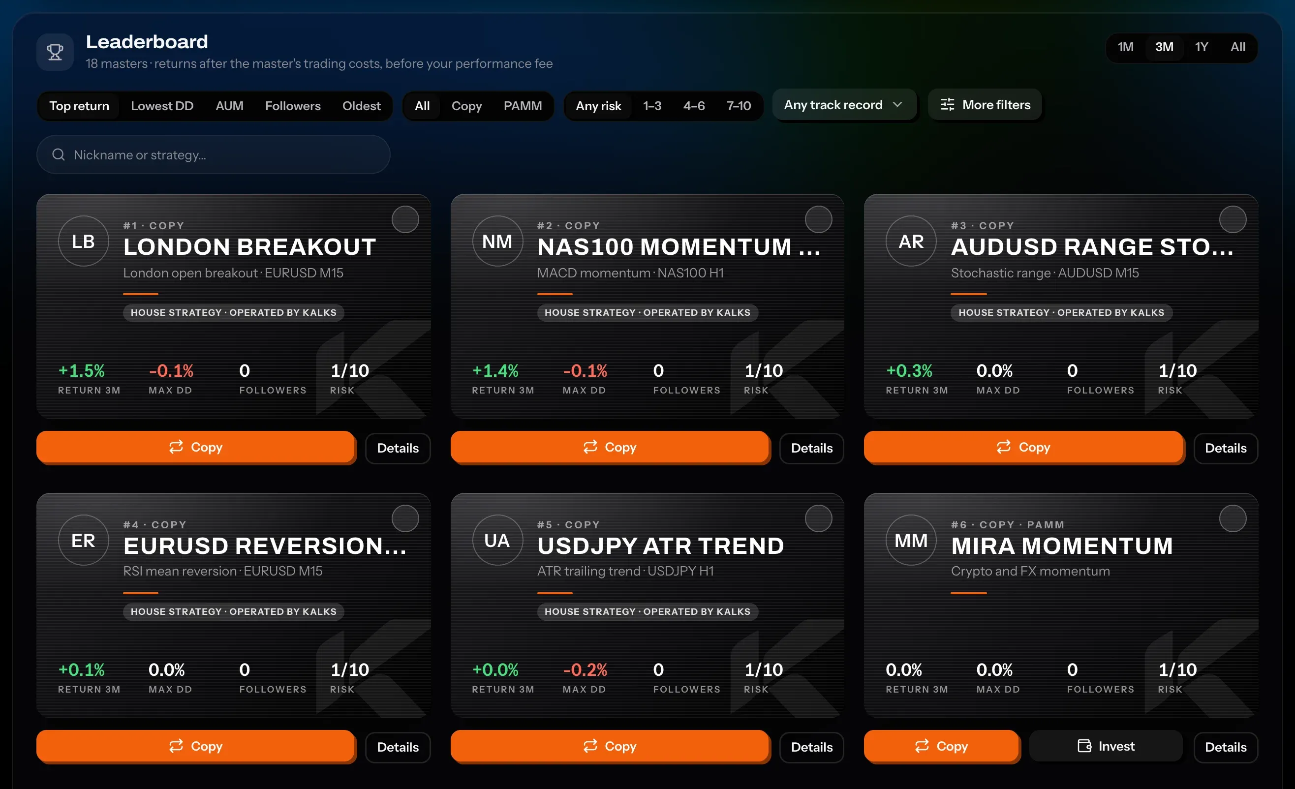Click the ER avatar of EURUSD Reversion

[x=83, y=540]
